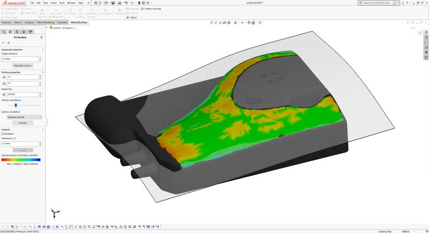
Task: Toggle the Deviation checkbox
Action: click(3, 134)
